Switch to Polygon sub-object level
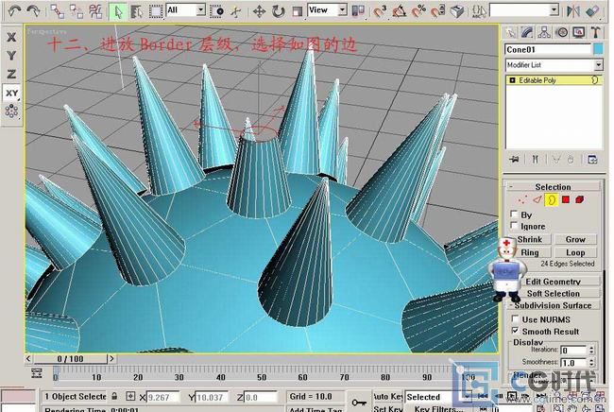 pyautogui.click(x=566, y=199)
